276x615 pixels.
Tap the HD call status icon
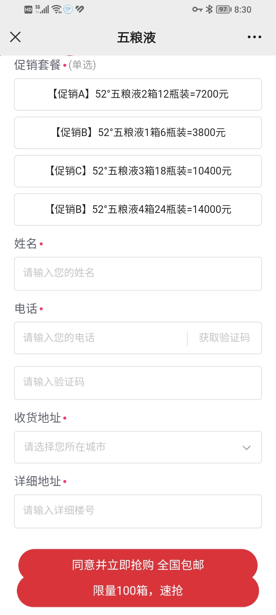coord(28,10)
